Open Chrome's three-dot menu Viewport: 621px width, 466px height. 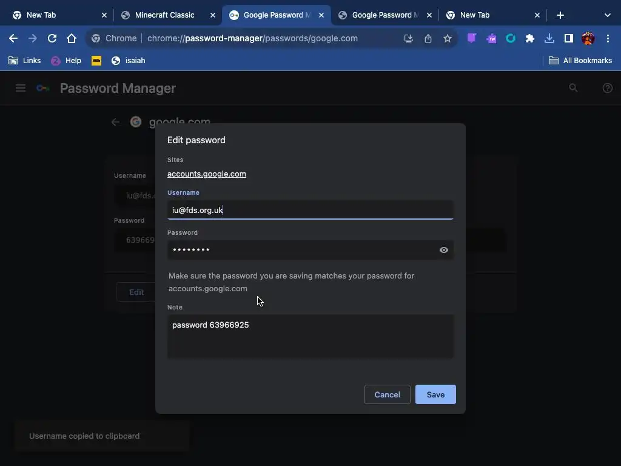coord(608,38)
